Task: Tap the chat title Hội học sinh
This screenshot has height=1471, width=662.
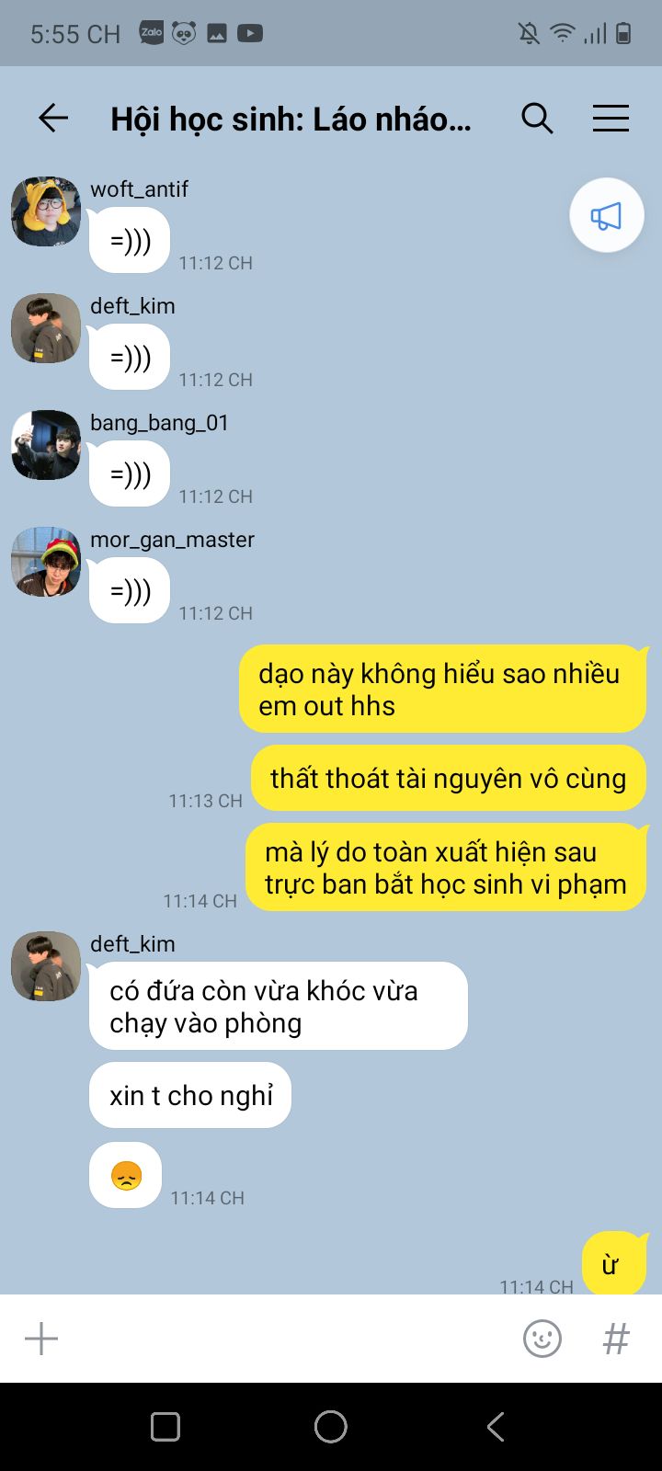Action: [291, 120]
